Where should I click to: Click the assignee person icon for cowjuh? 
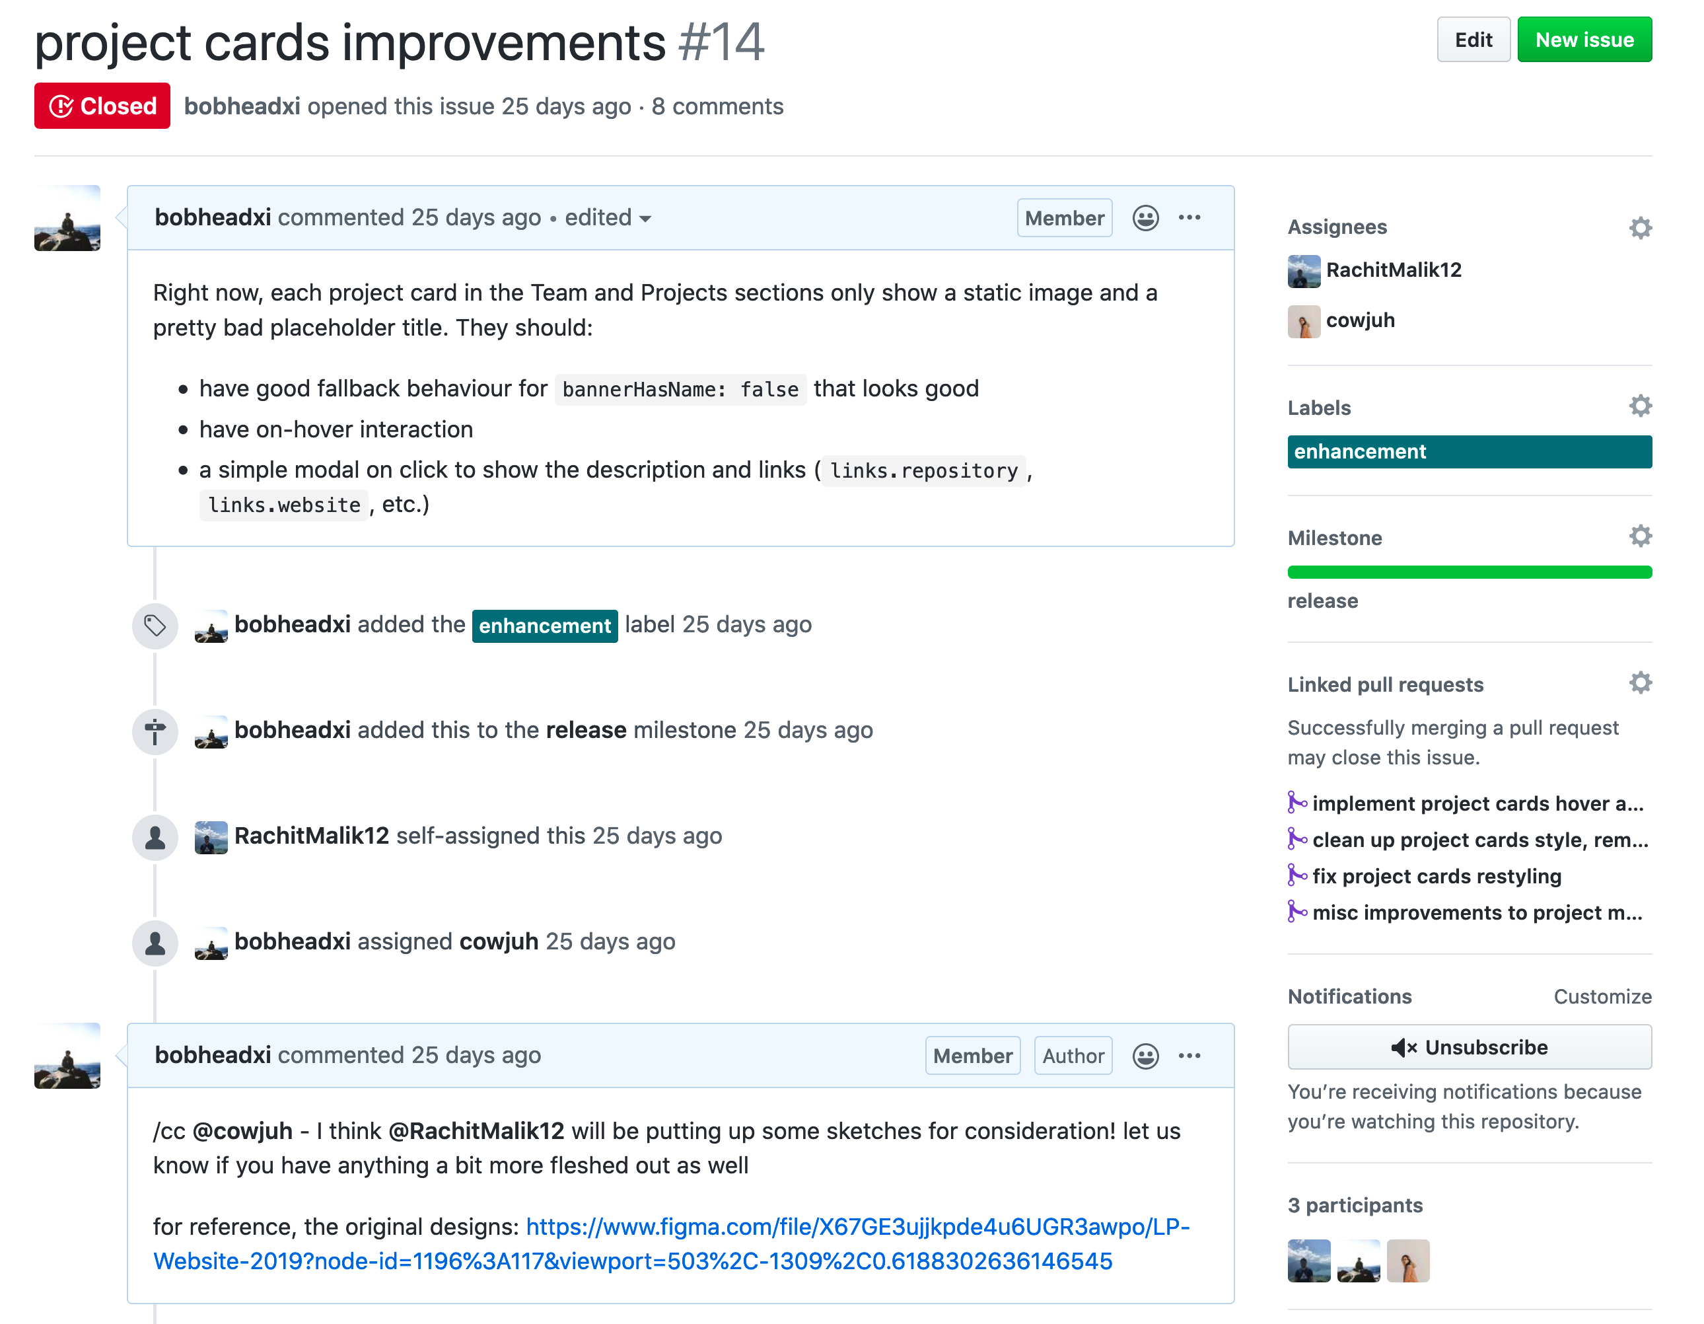1303,320
